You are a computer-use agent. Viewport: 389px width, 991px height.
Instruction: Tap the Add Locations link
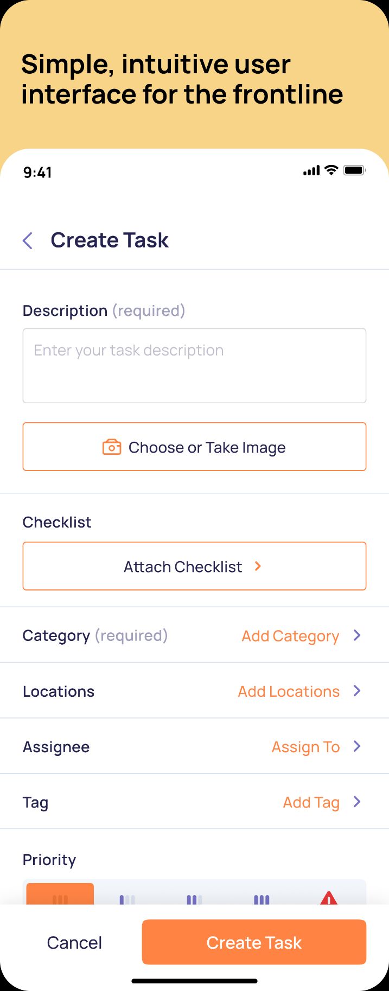tap(289, 691)
